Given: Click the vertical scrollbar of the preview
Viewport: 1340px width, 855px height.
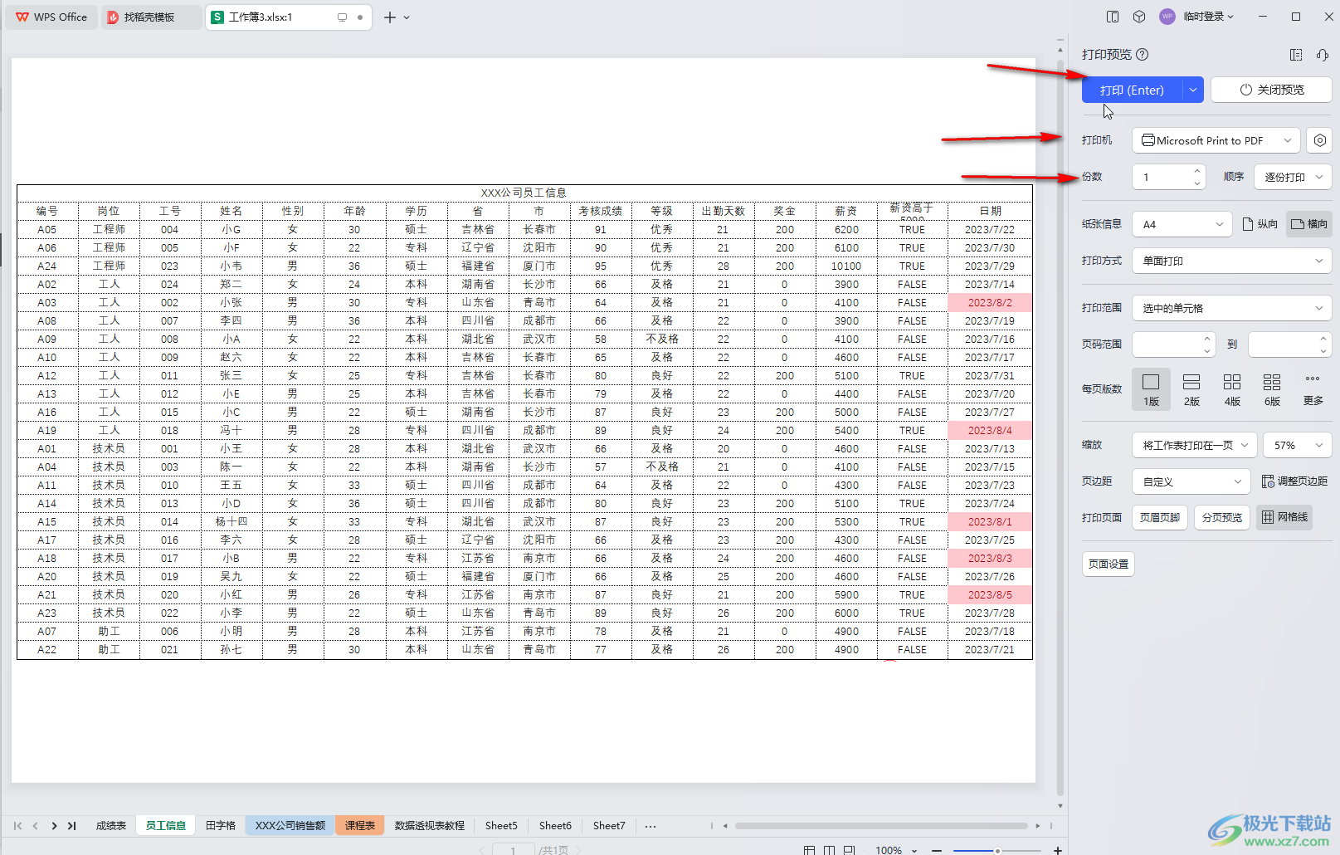Looking at the screenshot, I should pos(1060,427).
